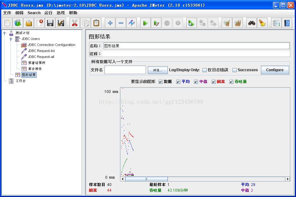Select the JDBC Users thread group

pos(31,39)
